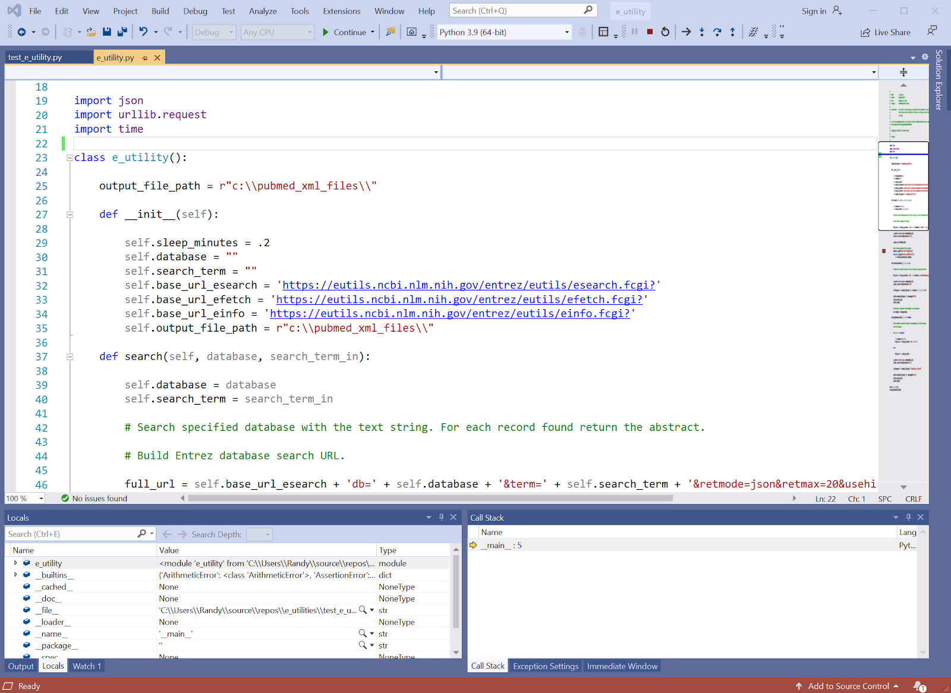Click the Restart debugging icon

[x=665, y=32]
